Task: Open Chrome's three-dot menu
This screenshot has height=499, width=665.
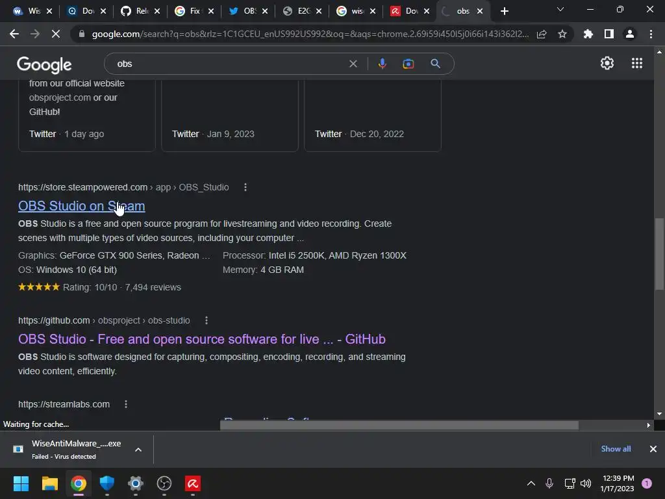Action: point(651,34)
